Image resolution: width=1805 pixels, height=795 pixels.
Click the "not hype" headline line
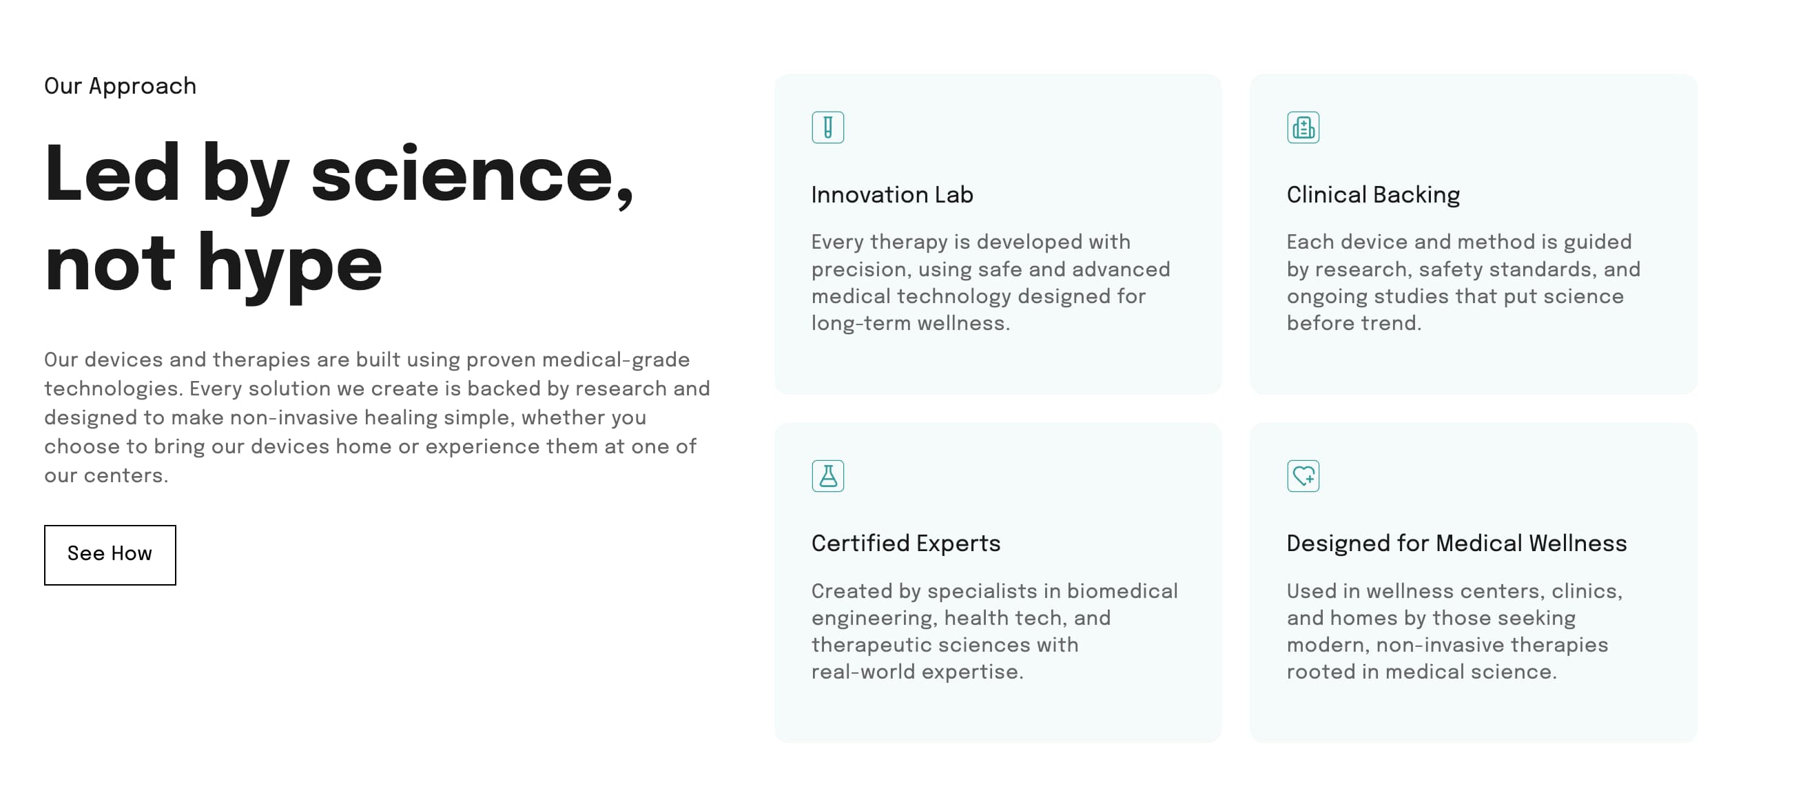(x=213, y=265)
